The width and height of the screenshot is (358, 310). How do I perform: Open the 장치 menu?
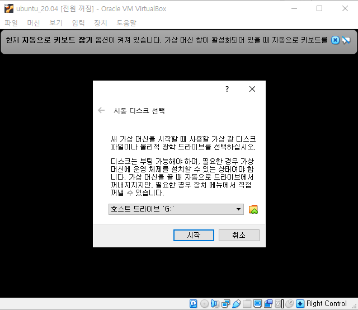(101, 23)
